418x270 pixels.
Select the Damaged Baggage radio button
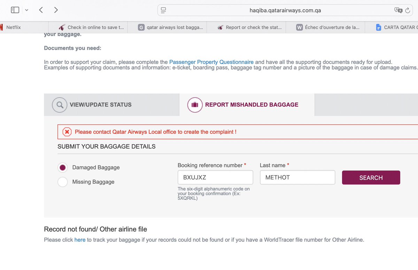63,168
